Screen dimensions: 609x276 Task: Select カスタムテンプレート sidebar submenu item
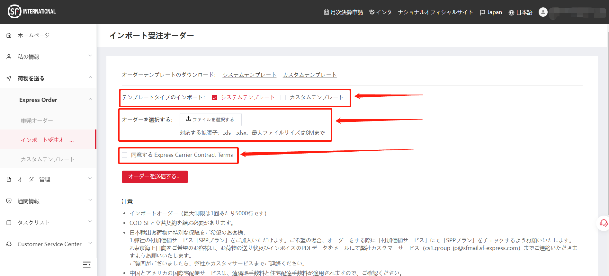coord(48,159)
